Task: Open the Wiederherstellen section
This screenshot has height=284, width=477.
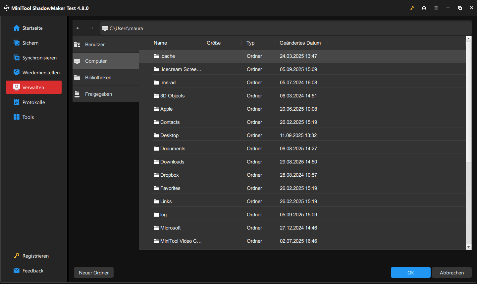Action: (34, 72)
